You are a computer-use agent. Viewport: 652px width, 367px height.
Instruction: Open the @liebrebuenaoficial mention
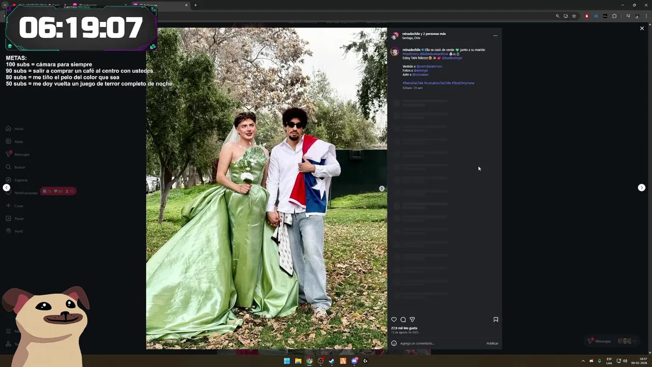tap(434, 54)
